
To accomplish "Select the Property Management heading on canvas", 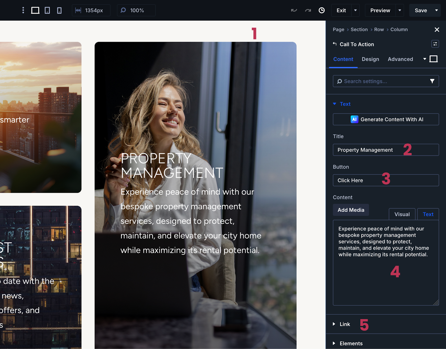I will click(x=172, y=166).
